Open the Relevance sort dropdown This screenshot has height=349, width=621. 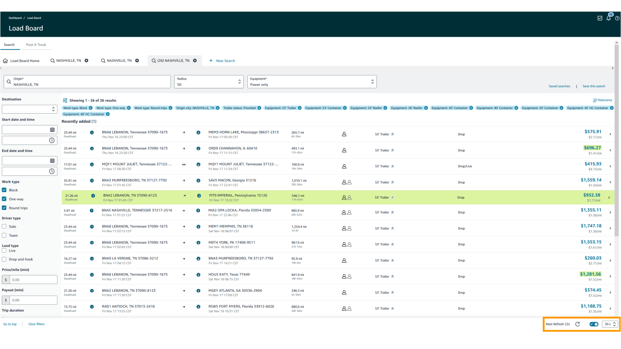pyautogui.click(x=602, y=100)
